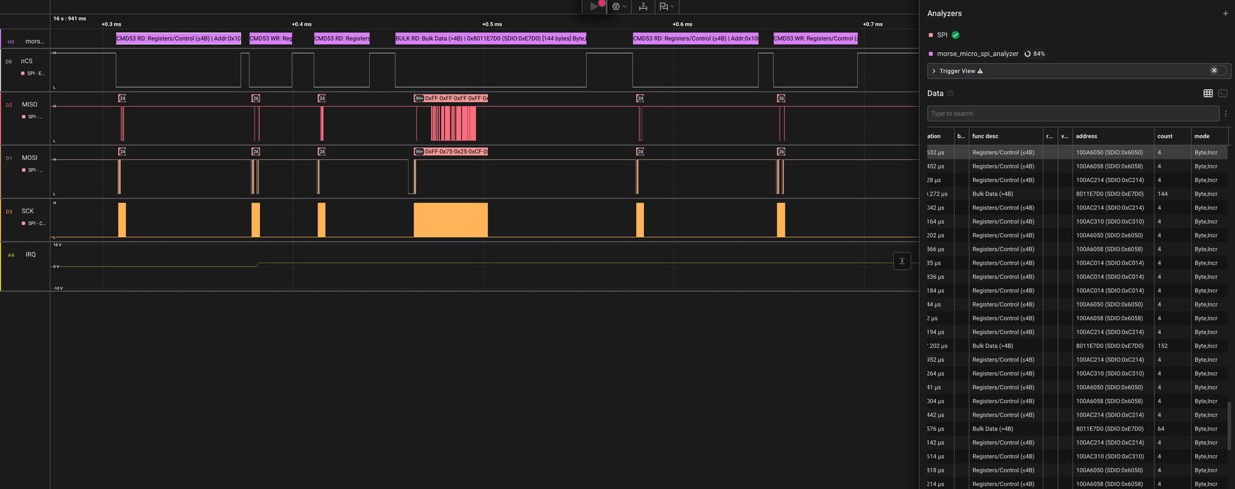
Task: Click the SPI analyzer green checkmark
Action: point(955,35)
